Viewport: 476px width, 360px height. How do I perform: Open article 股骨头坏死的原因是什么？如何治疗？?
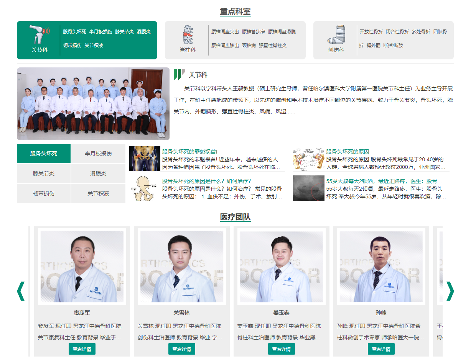(206, 181)
